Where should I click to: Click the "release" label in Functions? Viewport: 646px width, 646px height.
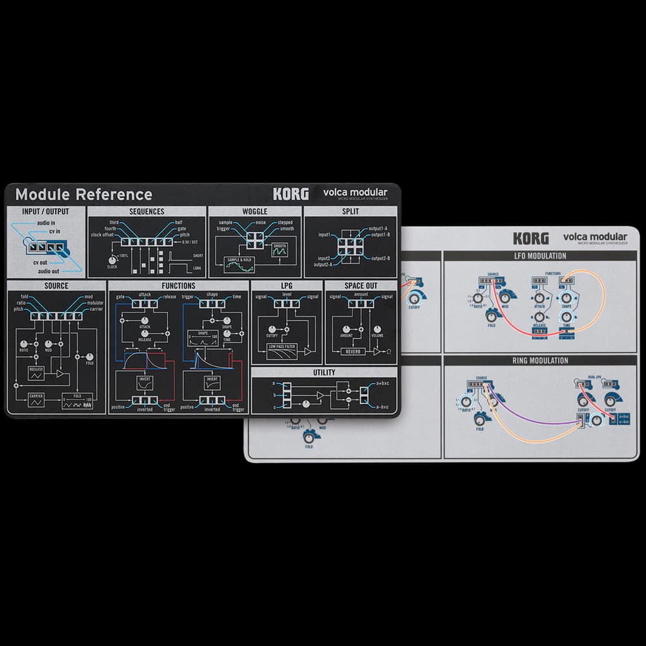[169, 297]
